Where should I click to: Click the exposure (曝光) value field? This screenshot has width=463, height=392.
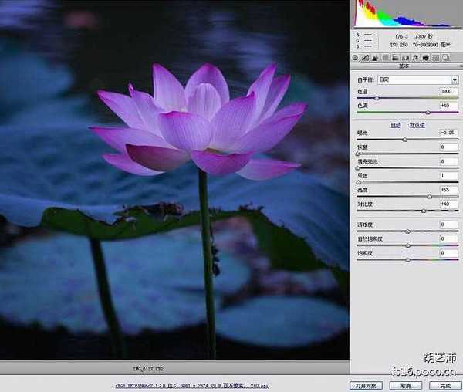pos(448,133)
